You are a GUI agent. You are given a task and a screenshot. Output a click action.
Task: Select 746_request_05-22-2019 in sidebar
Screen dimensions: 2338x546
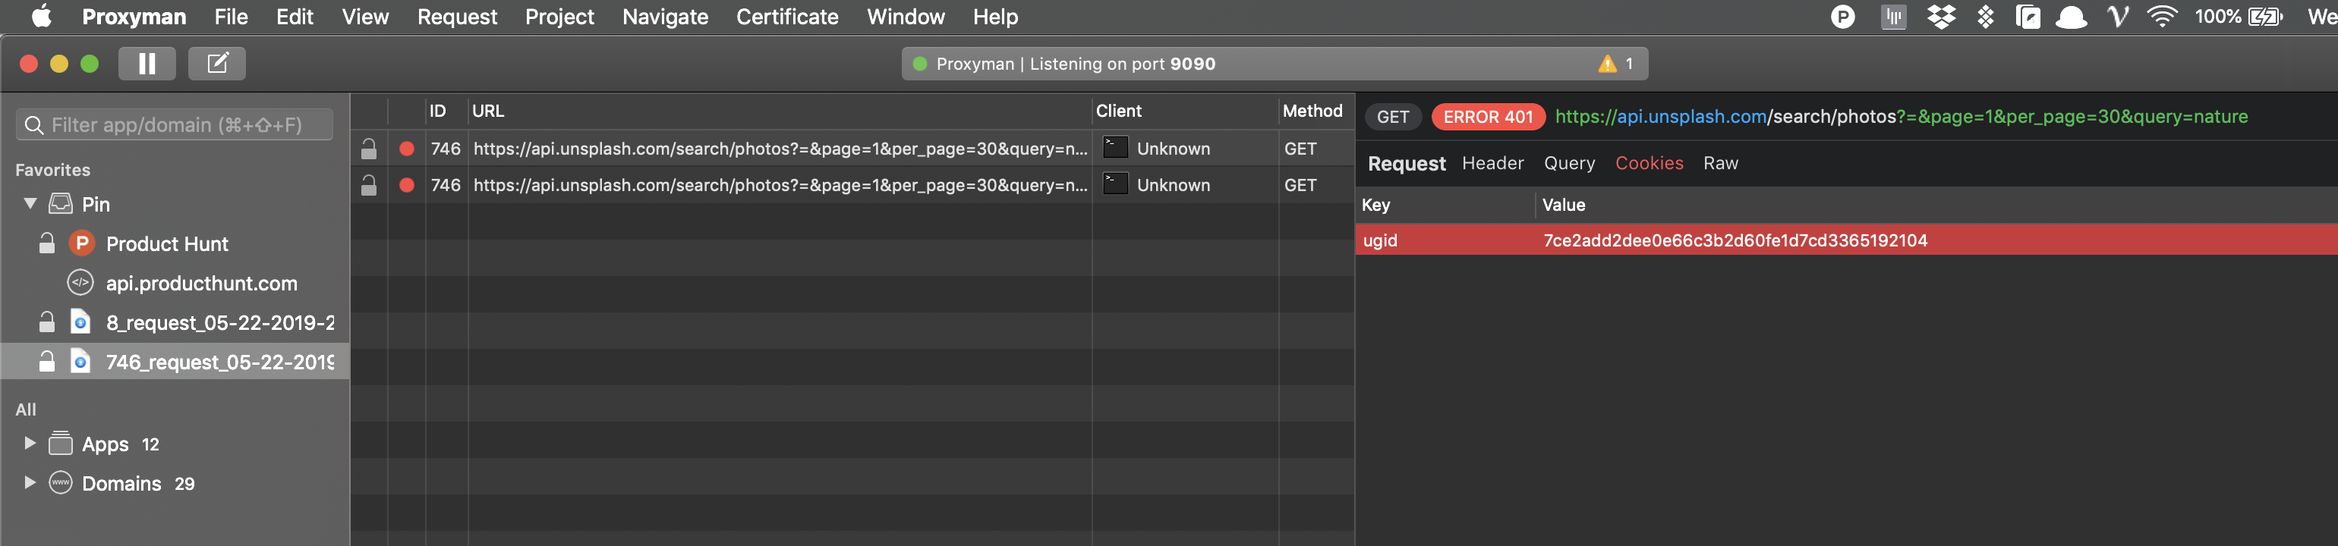click(219, 362)
